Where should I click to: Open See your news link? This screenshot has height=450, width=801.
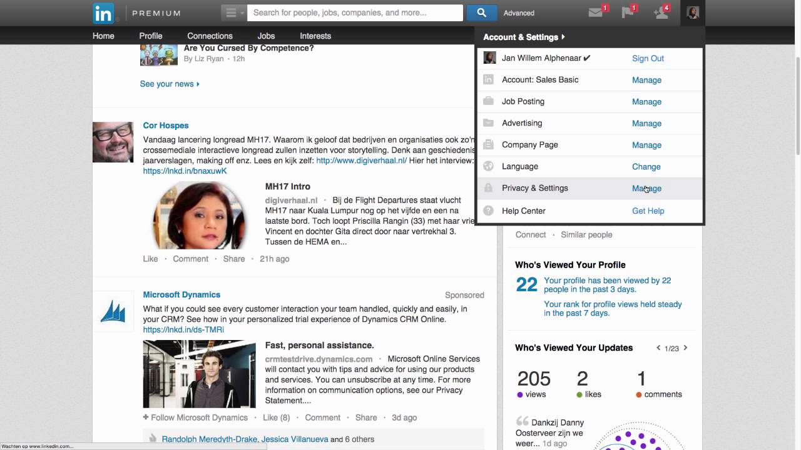pos(170,84)
